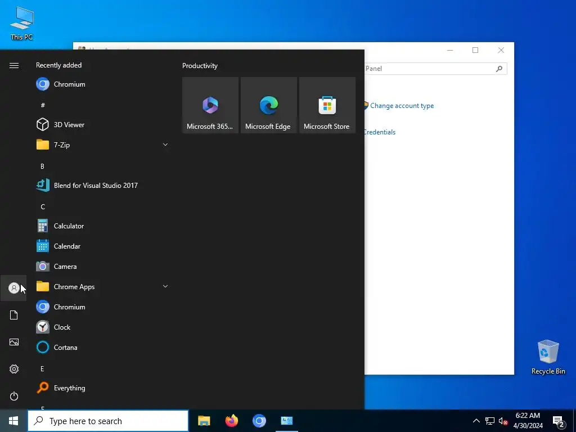The height and width of the screenshot is (432, 576).
Task: Open the Action Center notifications
Action: (559, 421)
